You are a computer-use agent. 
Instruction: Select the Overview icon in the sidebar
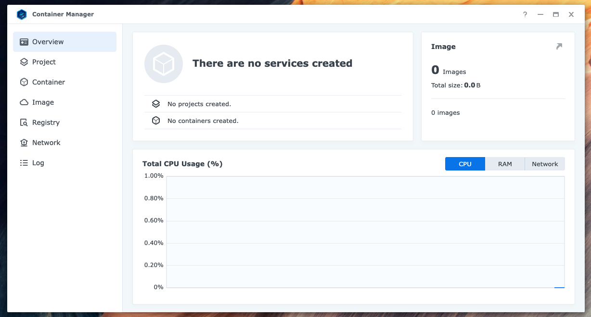click(24, 42)
